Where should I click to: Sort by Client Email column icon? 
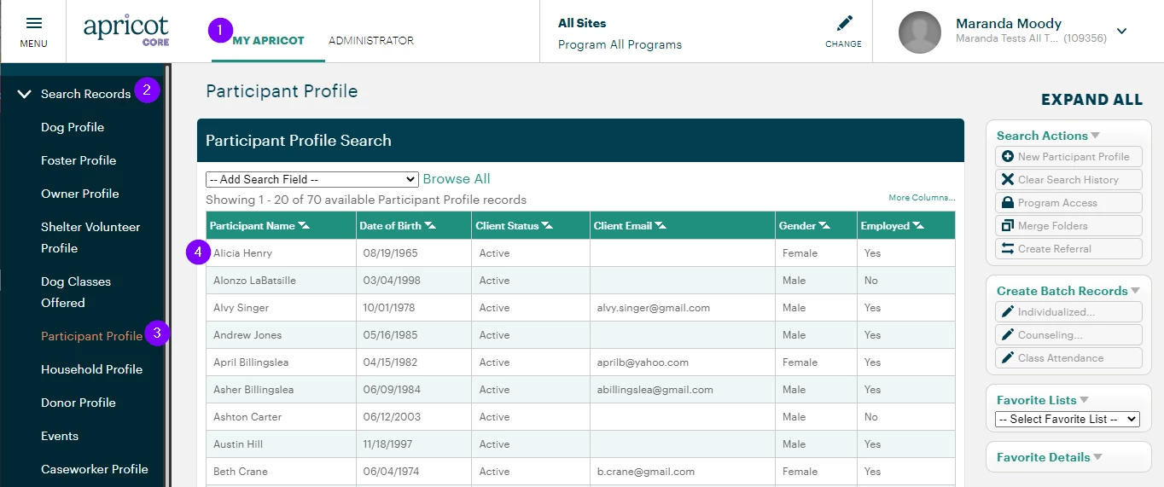661,226
